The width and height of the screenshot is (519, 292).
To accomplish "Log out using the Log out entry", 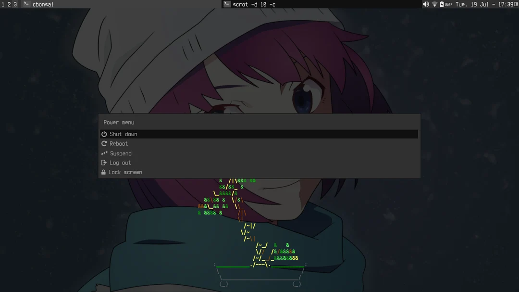I will pyautogui.click(x=120, y=163).
